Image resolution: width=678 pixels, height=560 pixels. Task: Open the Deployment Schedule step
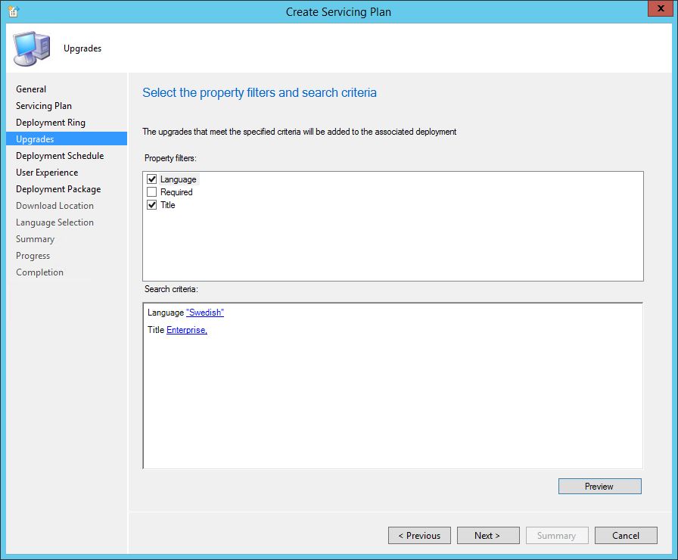pyautogui.click(x=60, y=156)
